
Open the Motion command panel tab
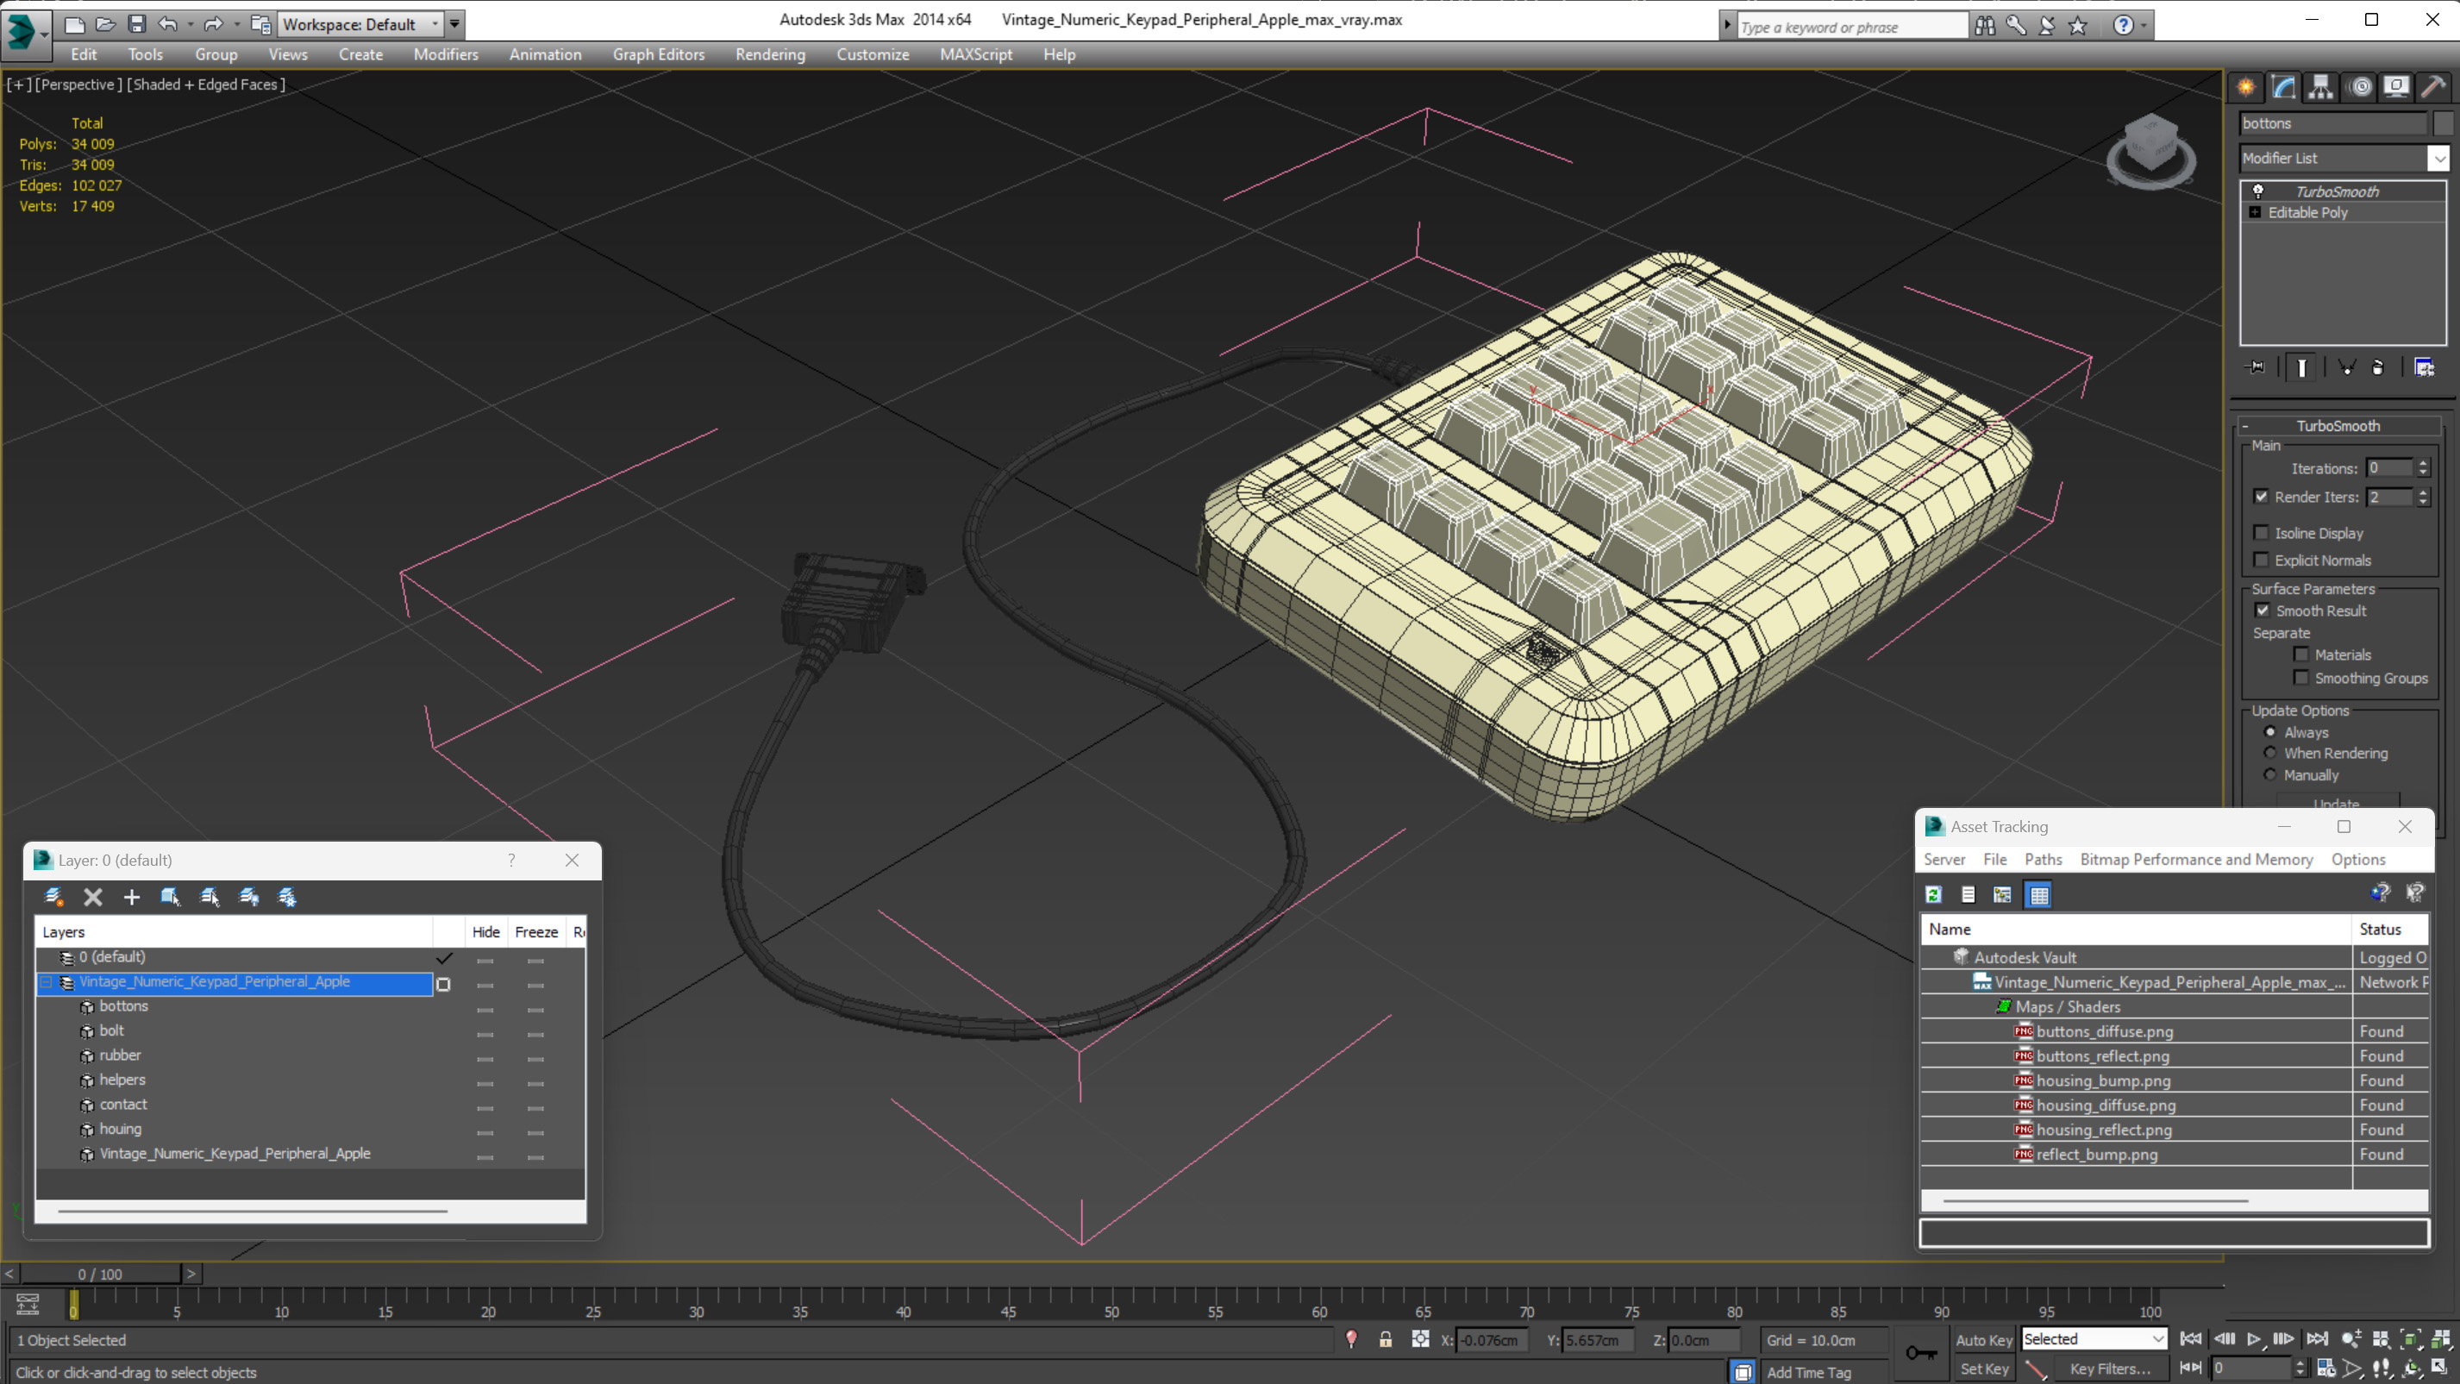click(2360, 87)
